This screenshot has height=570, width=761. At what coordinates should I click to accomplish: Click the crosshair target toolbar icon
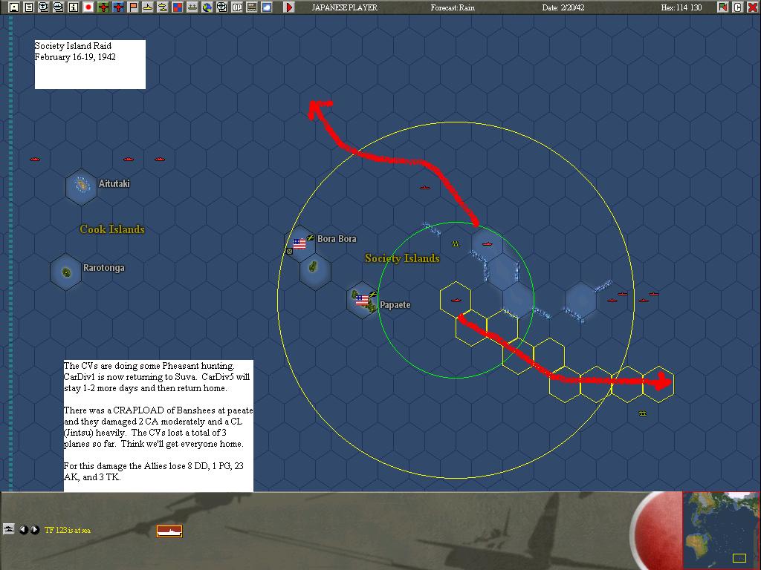[x=221, y=7]
